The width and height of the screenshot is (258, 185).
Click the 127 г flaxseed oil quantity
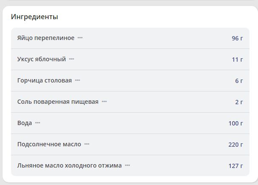(x=235, y=166)
